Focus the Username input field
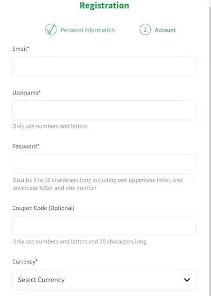211x296 pixels. coord(104,110)
